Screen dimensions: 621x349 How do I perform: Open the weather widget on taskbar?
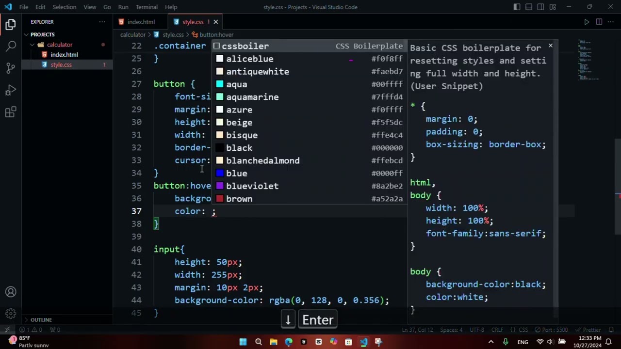pyautogui.click(x=28, y=342)
